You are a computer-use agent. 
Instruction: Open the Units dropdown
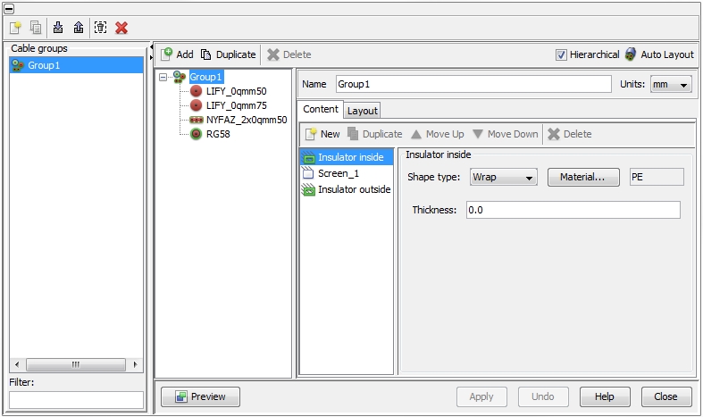click(671, 84)
